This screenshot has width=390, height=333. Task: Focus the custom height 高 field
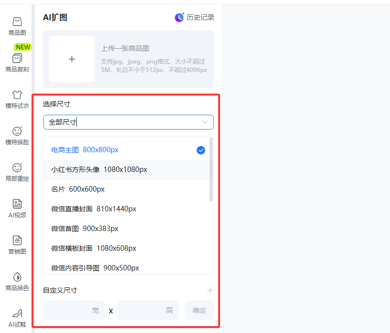point(148,310)
